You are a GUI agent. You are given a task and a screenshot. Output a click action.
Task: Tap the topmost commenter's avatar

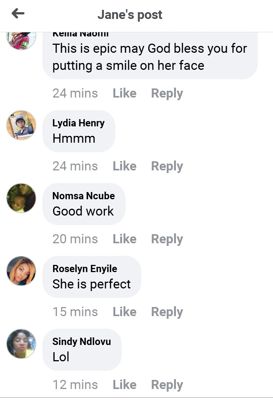[21, 40]
